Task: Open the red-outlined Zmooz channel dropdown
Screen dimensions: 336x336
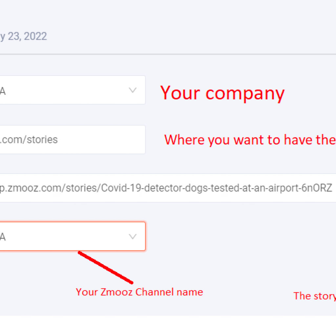Action: [x=73, y=236]
